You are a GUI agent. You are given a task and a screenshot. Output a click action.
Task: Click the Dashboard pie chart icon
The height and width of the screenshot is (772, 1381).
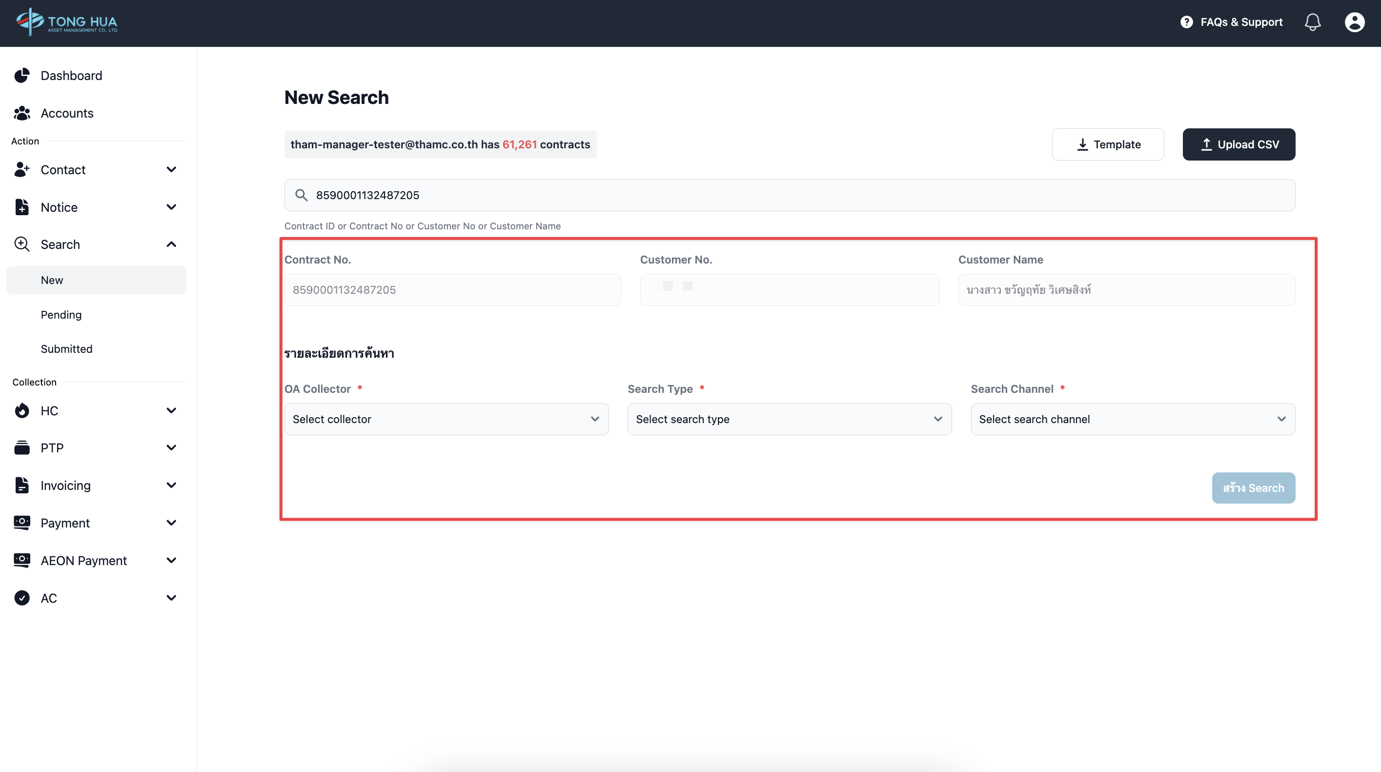point(22,76)
